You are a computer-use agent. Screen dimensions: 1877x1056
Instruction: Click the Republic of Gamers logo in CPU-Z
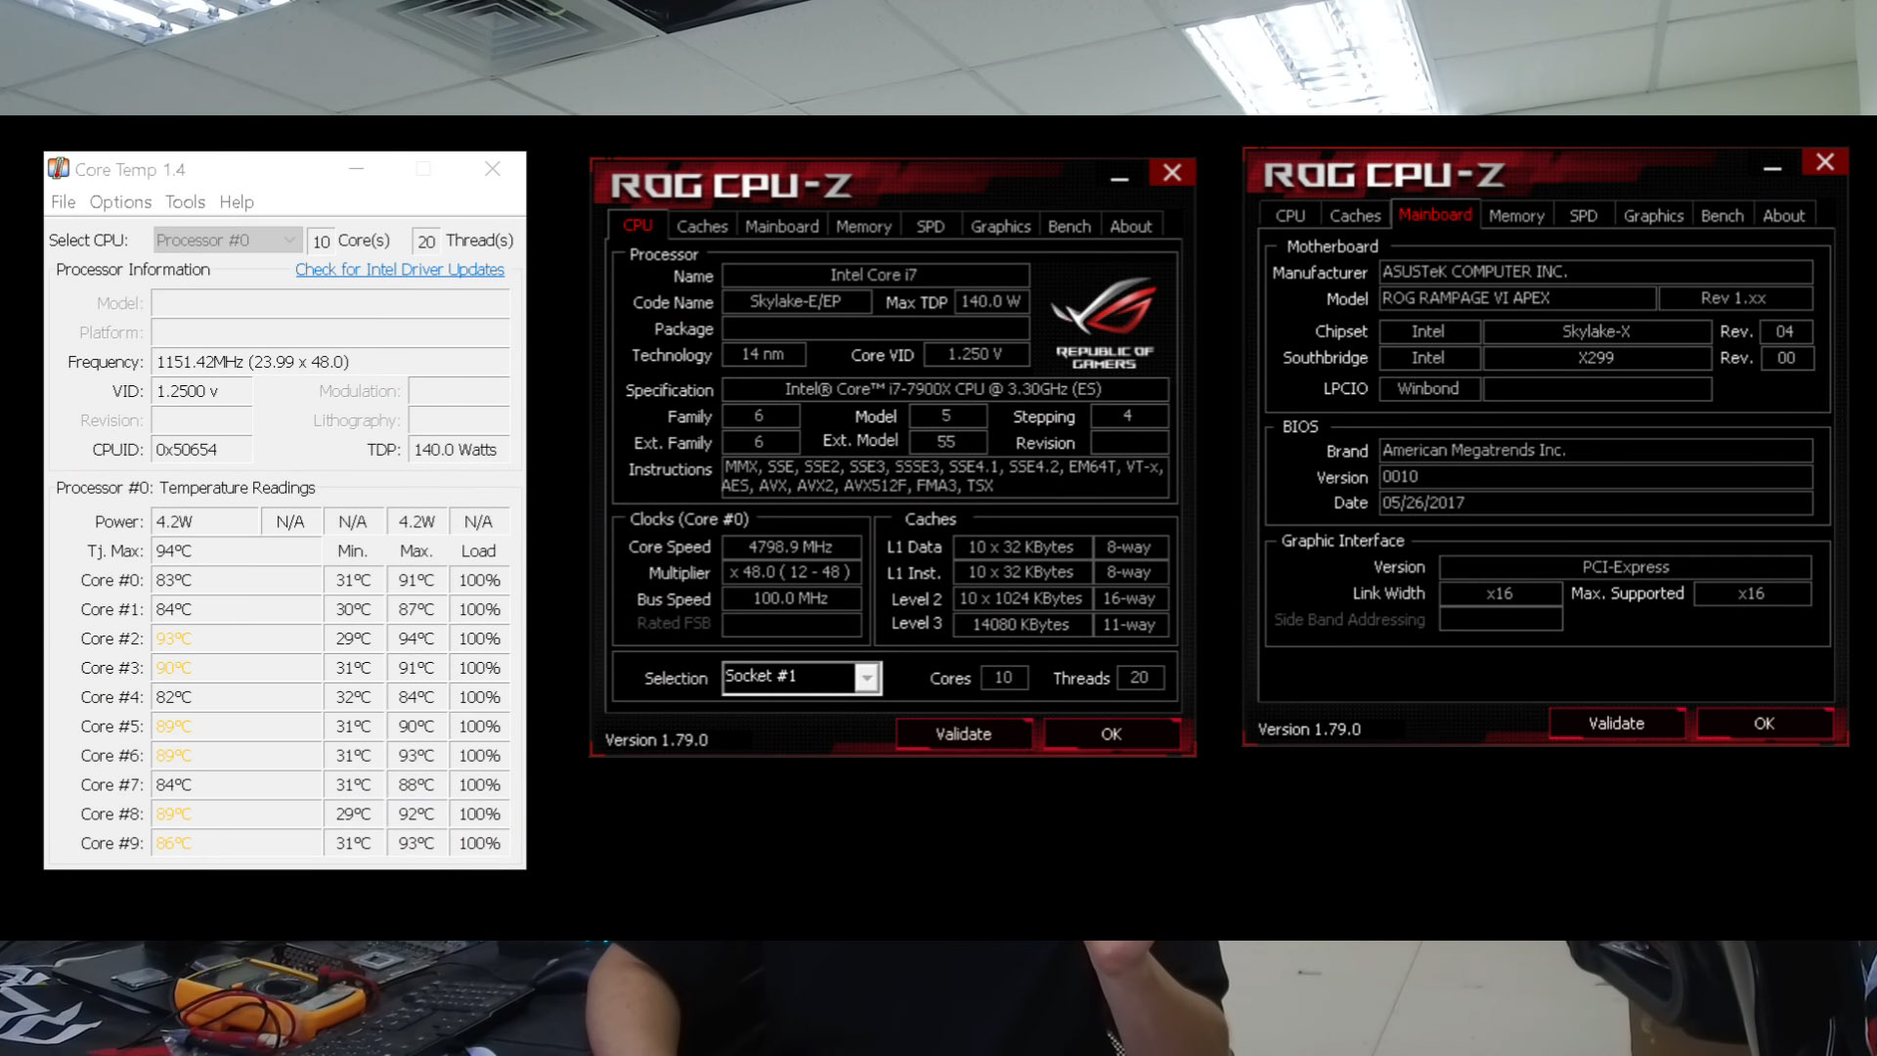pyautogui.click(x=1105, y=324)
